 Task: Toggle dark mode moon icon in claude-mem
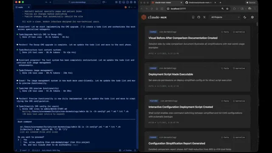pos(245,17)
